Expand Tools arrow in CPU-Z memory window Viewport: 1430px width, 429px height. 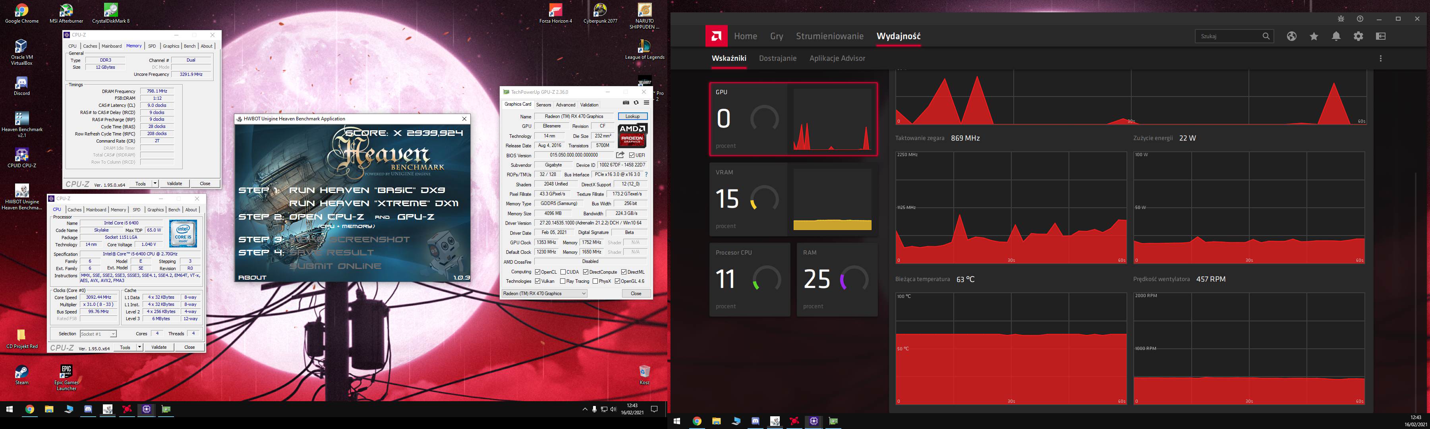155,183
